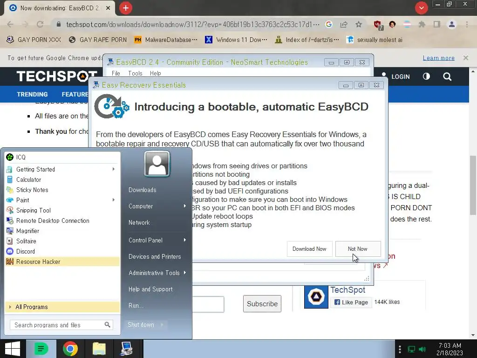Open Help and Support
Viewport: 477px width, 358px height.
click(150, 289)
